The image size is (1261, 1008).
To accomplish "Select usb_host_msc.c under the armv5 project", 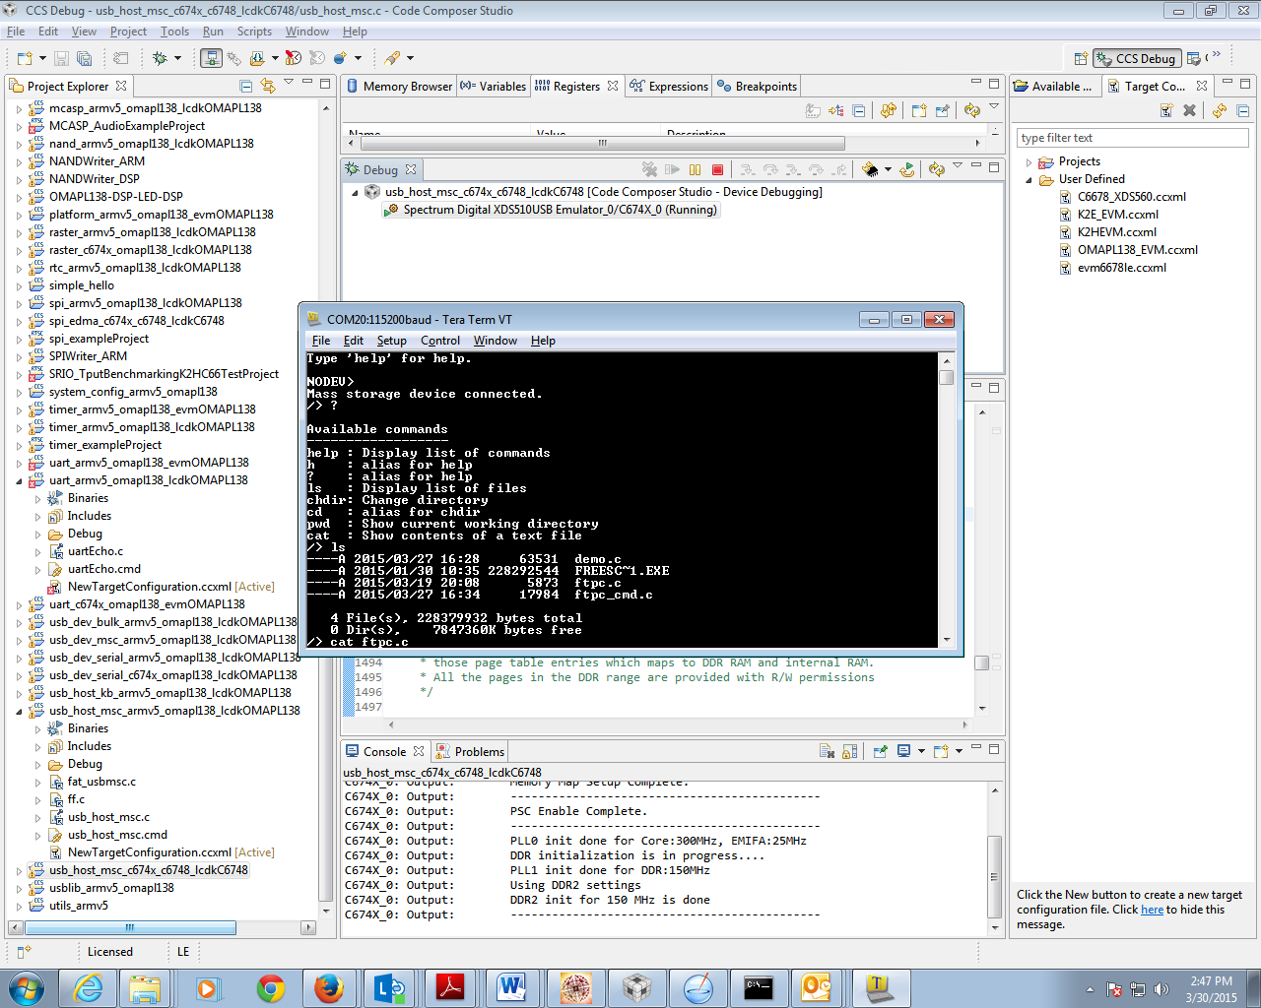I will [99, 817].
